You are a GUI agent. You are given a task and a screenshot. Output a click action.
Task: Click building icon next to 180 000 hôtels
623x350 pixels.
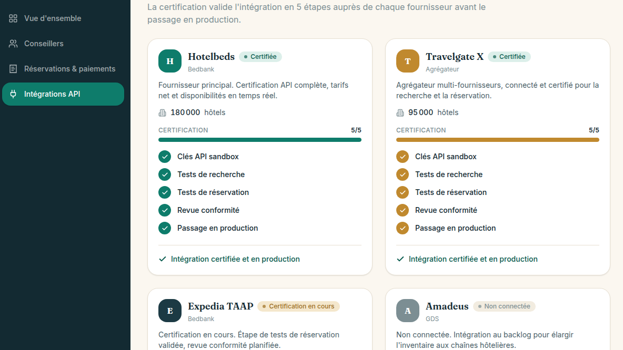[x=162, y=112]
